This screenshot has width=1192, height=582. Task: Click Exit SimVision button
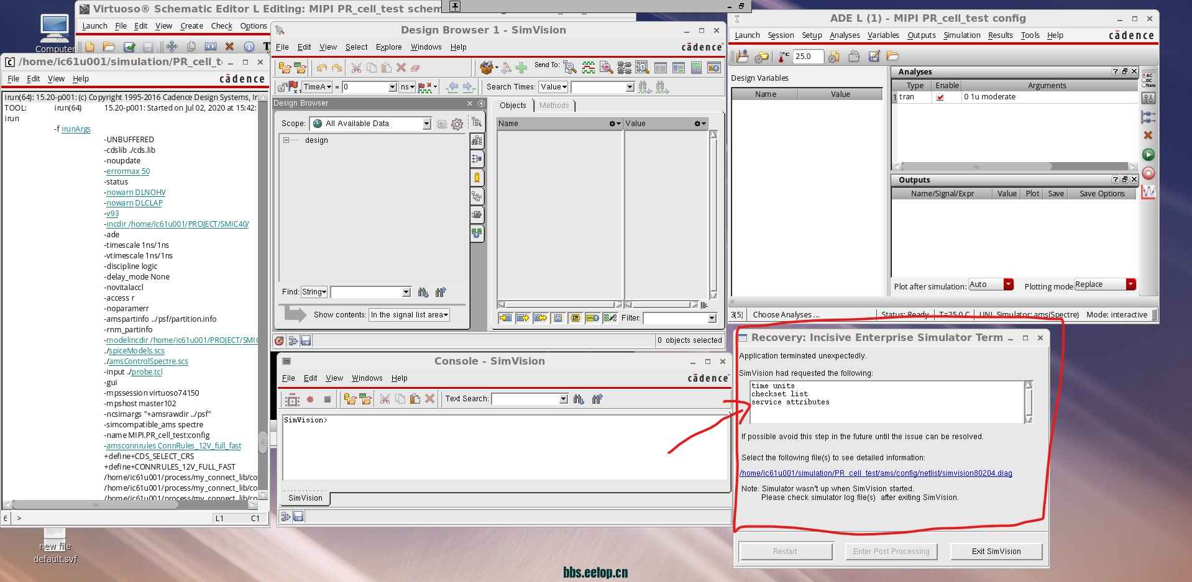tap(996, 552)
